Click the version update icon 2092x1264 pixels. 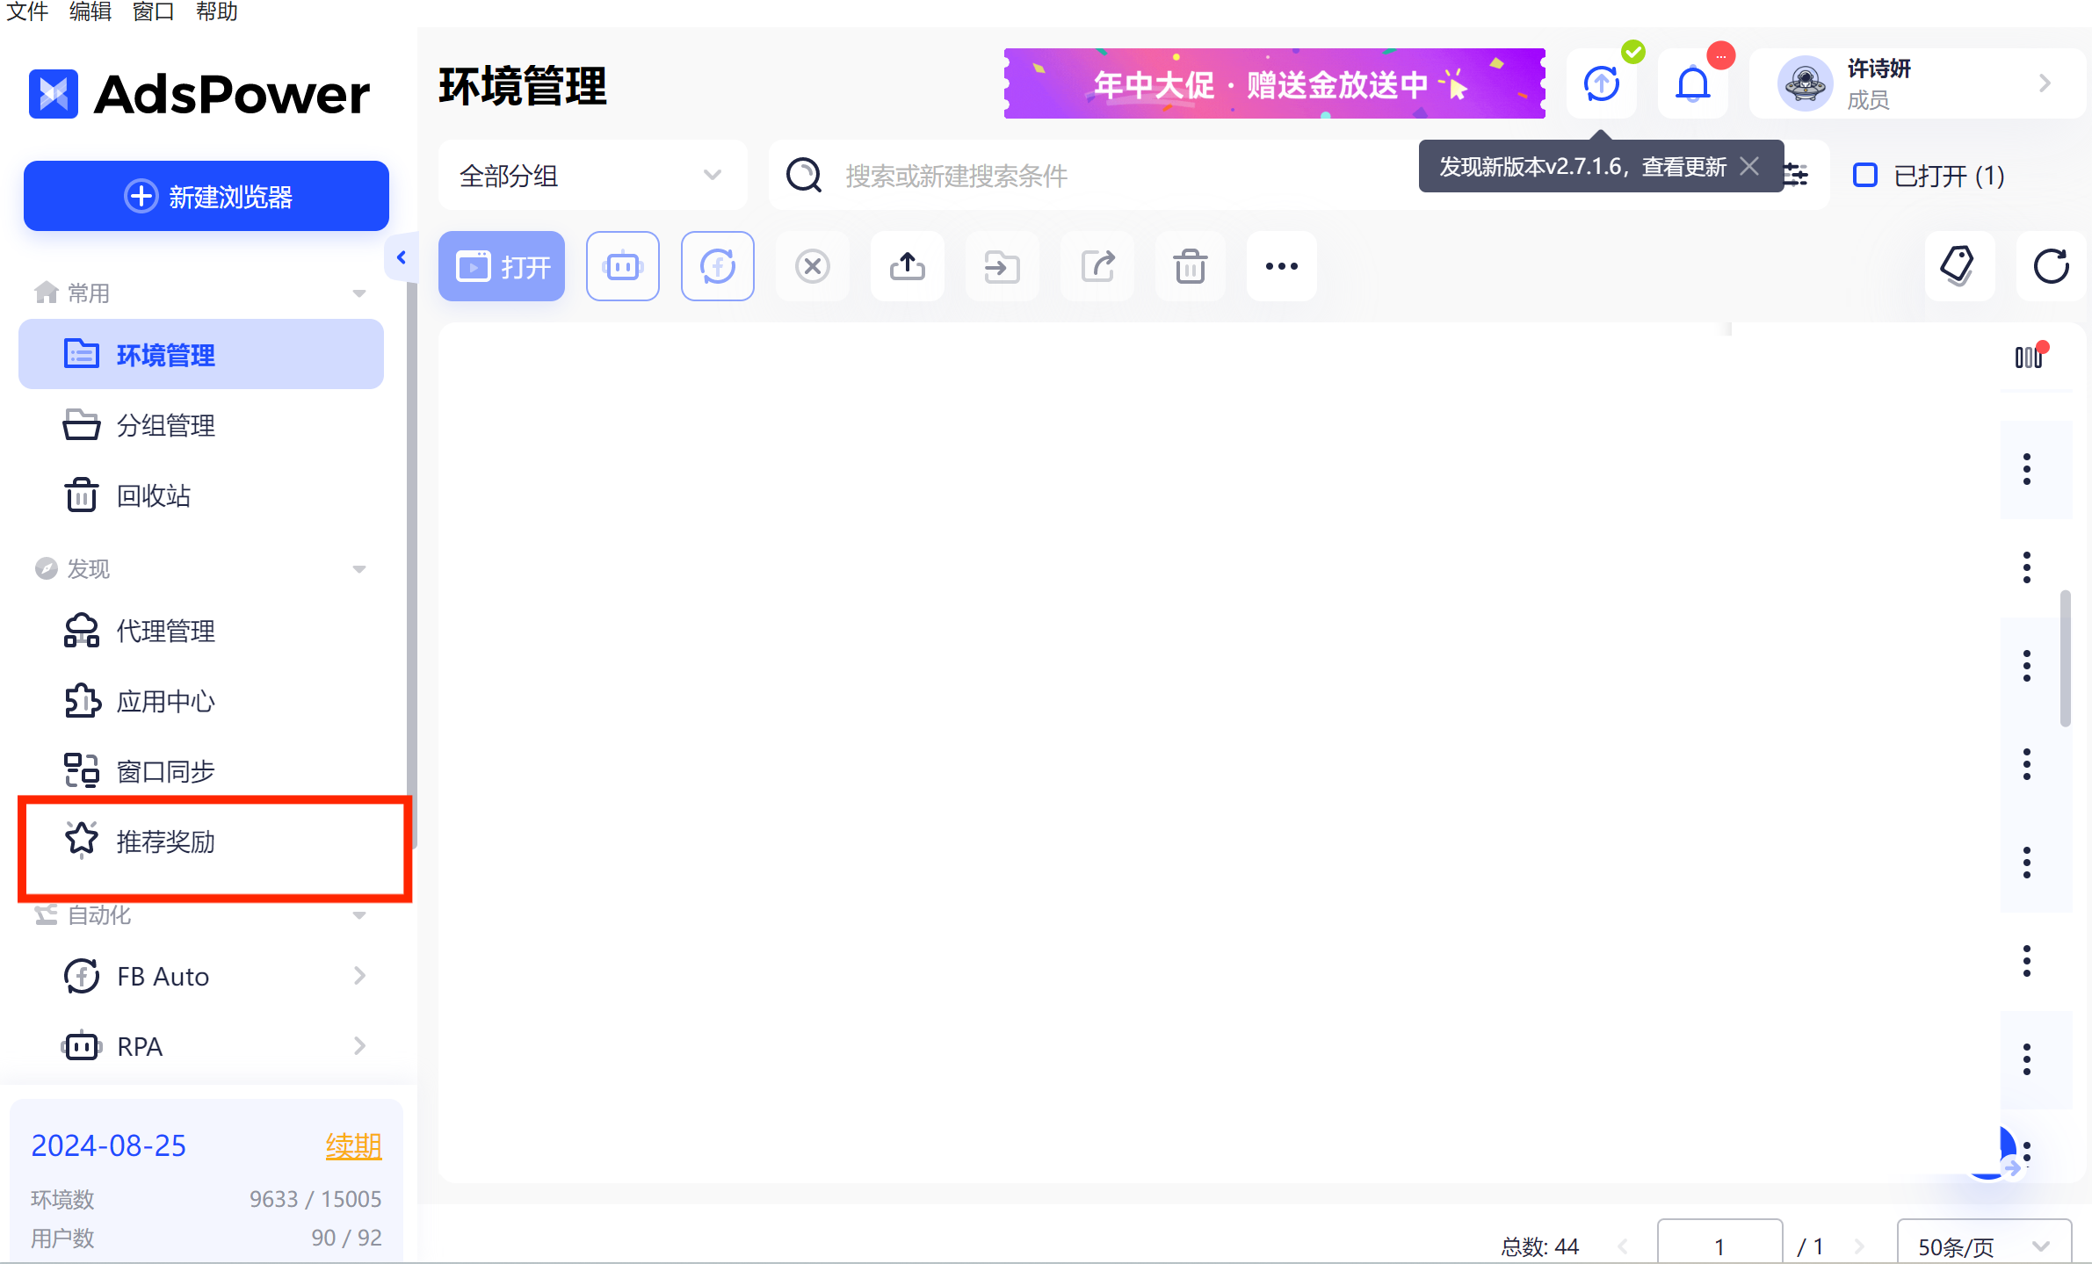[1601, 84]
